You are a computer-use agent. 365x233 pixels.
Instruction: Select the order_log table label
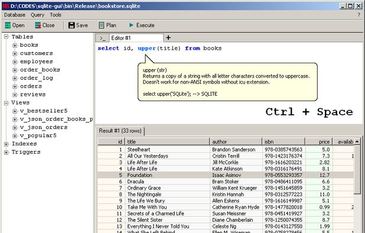click(x=36, y=78)
